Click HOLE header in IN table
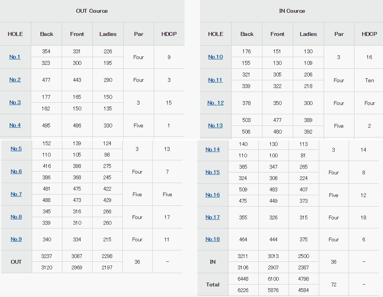The height and width of the screenshot is (297, 383). coord(216,34)
